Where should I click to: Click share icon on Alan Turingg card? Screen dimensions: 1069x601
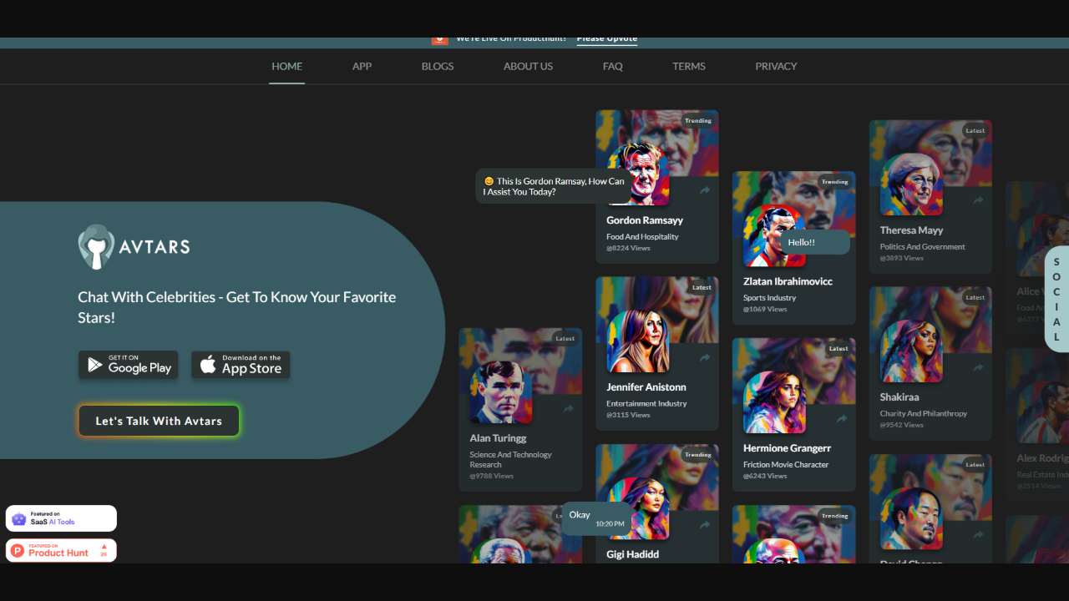[568, 408]
